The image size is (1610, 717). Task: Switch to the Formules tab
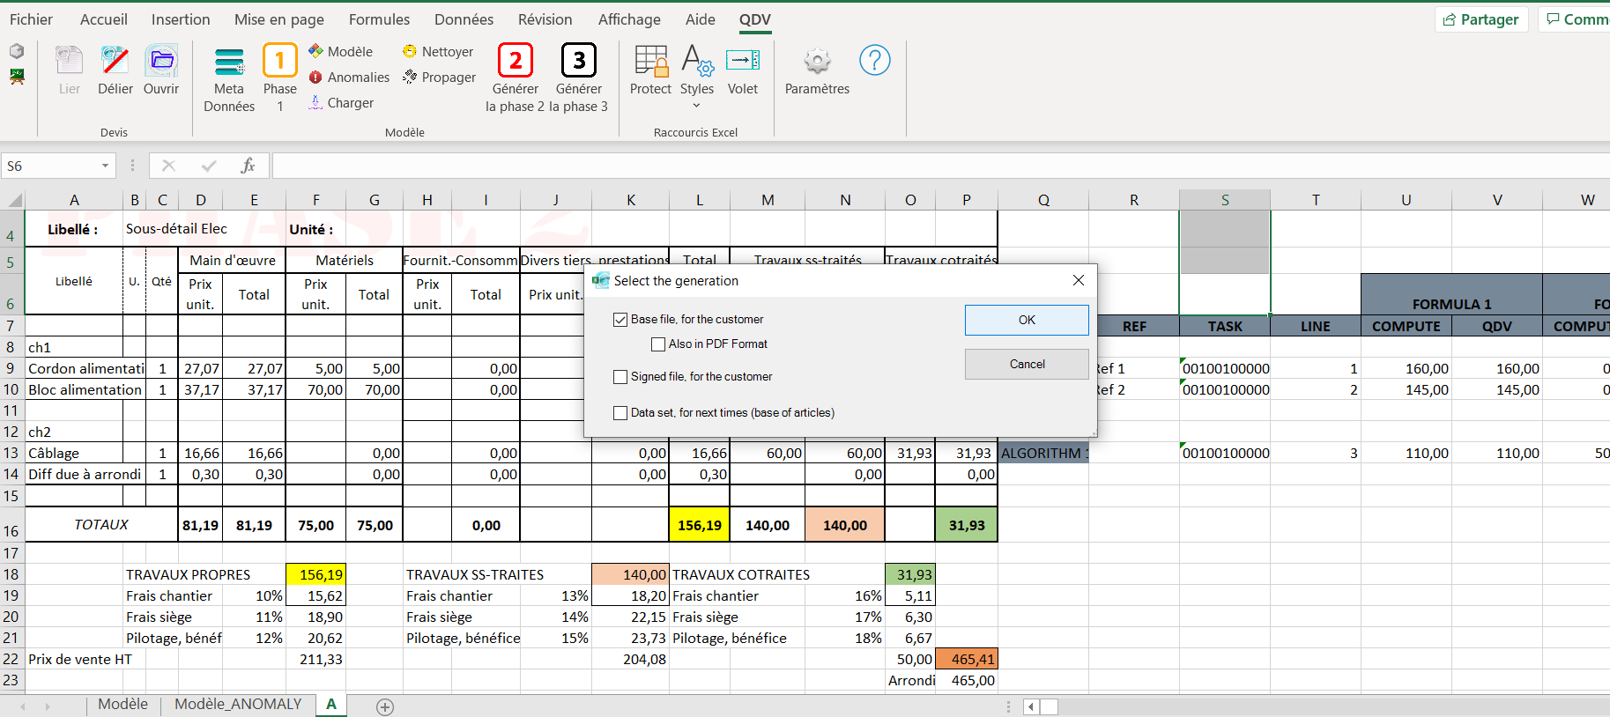[379, 19]
